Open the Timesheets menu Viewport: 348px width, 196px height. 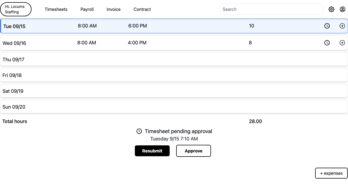coord(56,9)
